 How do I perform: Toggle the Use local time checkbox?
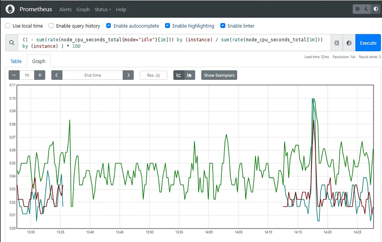(x=8, y=26)
